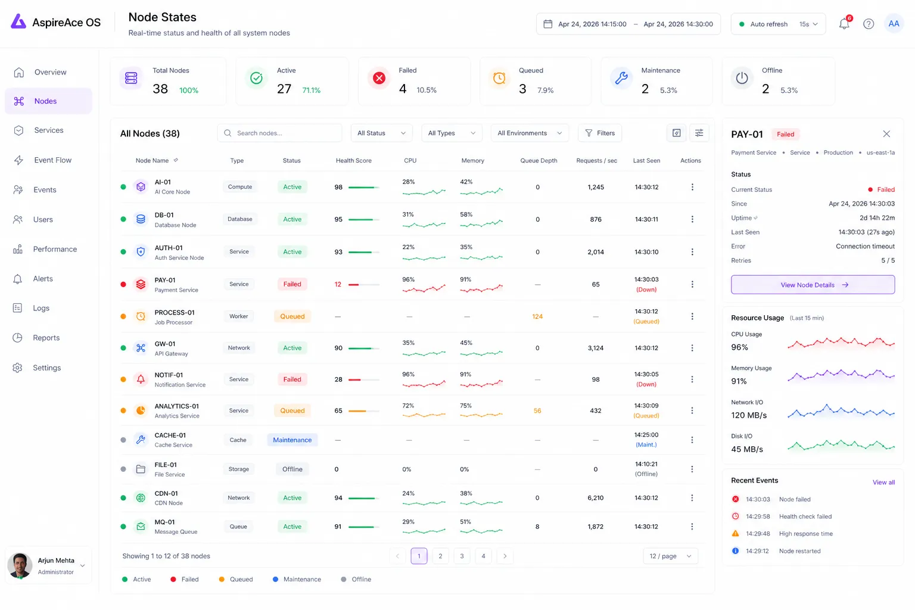Viewport: 915px width, 610px height.
Task: Click the Failed card red X icon
Action: click(379, 78)
